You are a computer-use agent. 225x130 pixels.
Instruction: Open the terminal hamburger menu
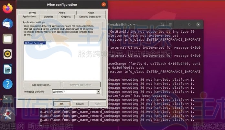click(x=170, y=25)
